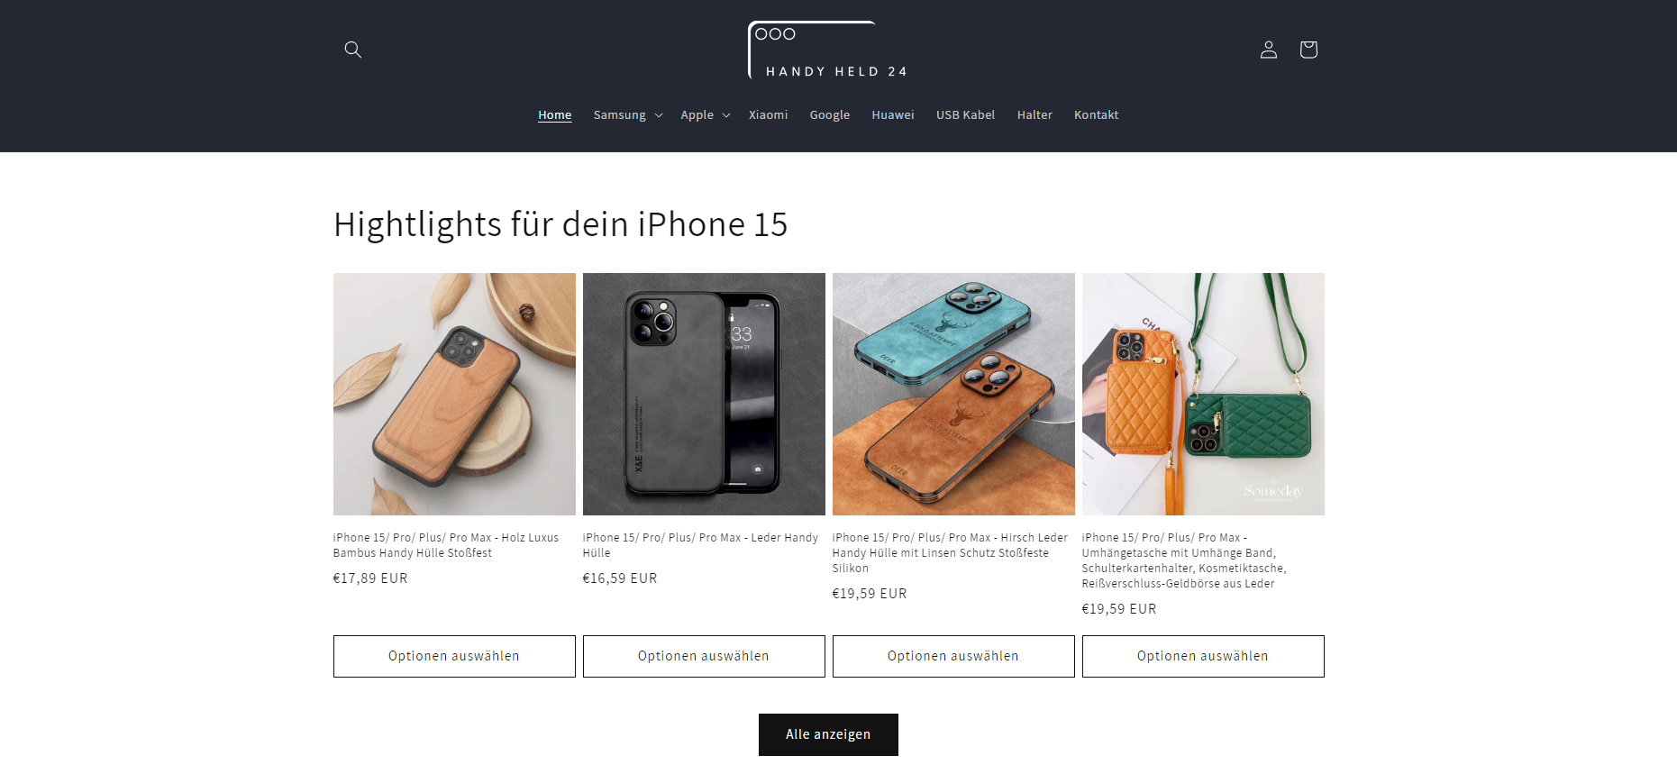Open the wooden bamboo case product image

pyautogui.click(x=454, y=394)
